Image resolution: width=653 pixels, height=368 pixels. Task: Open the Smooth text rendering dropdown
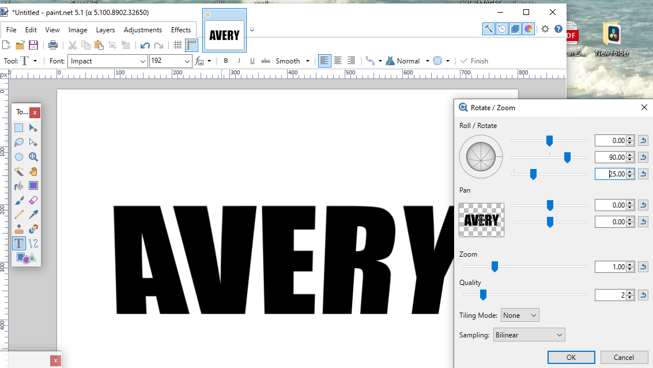(293, 61)
